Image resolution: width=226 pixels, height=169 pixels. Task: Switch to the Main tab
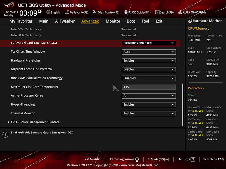44,21
